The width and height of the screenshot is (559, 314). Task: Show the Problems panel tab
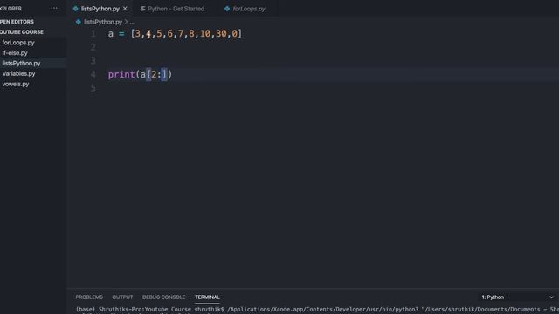coord(89,297)
